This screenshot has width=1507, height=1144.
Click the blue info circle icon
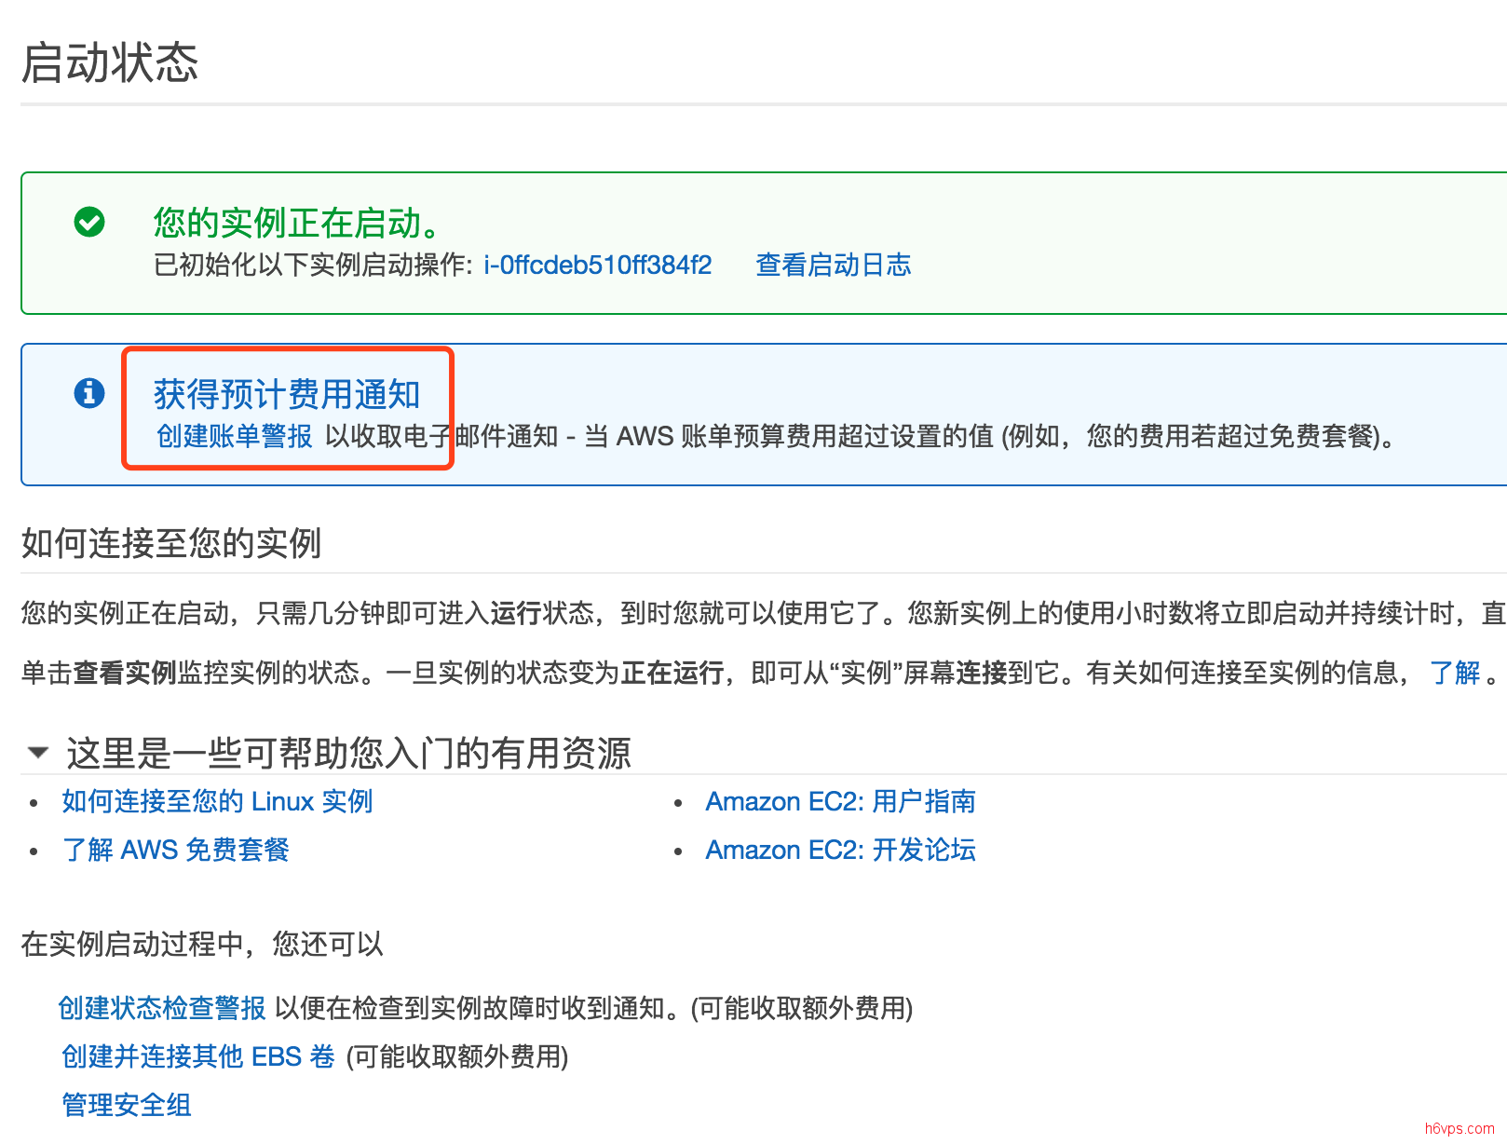[x=89, y=393]
